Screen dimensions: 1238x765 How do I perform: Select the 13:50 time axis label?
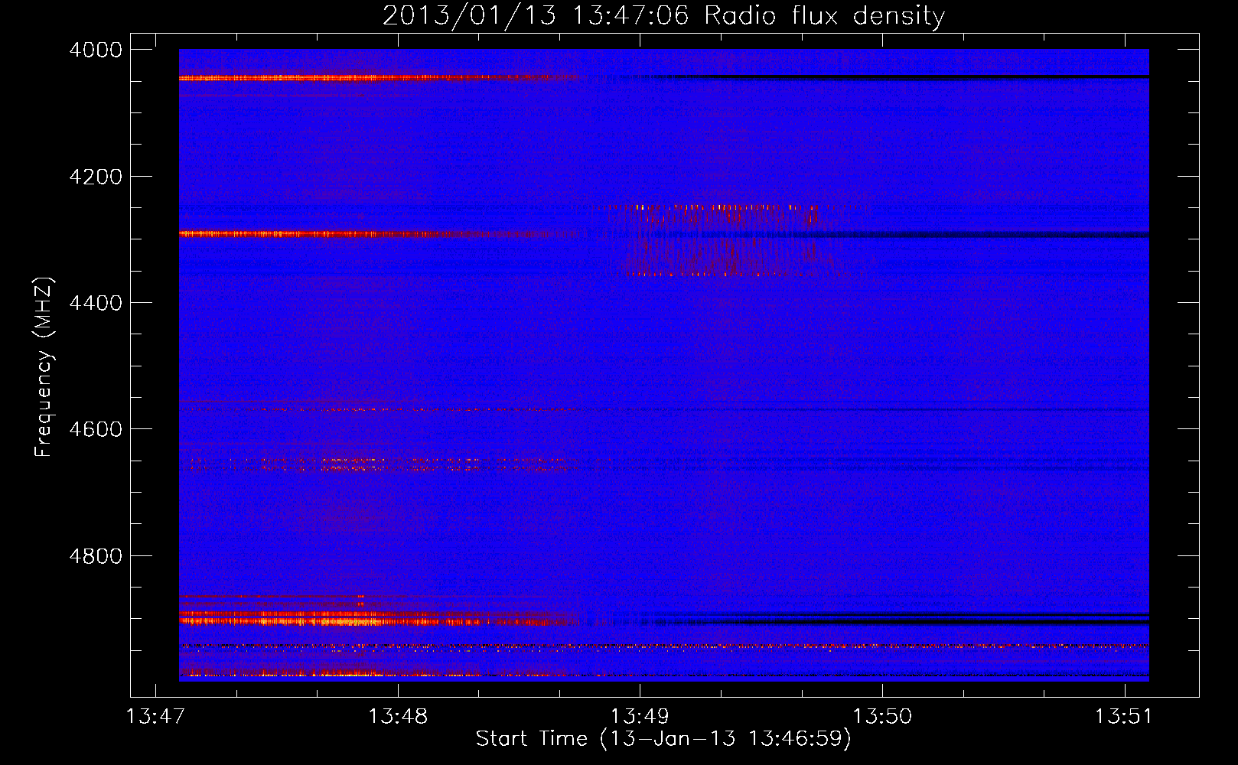[x=882, y=717]
